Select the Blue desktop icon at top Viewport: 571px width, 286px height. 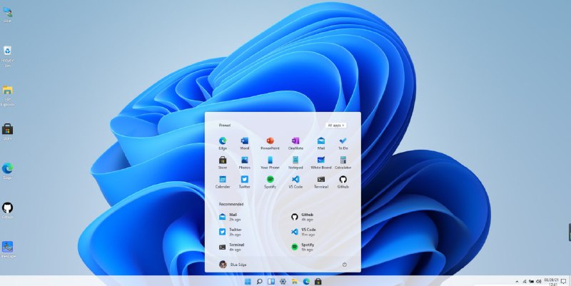(7, 14)
